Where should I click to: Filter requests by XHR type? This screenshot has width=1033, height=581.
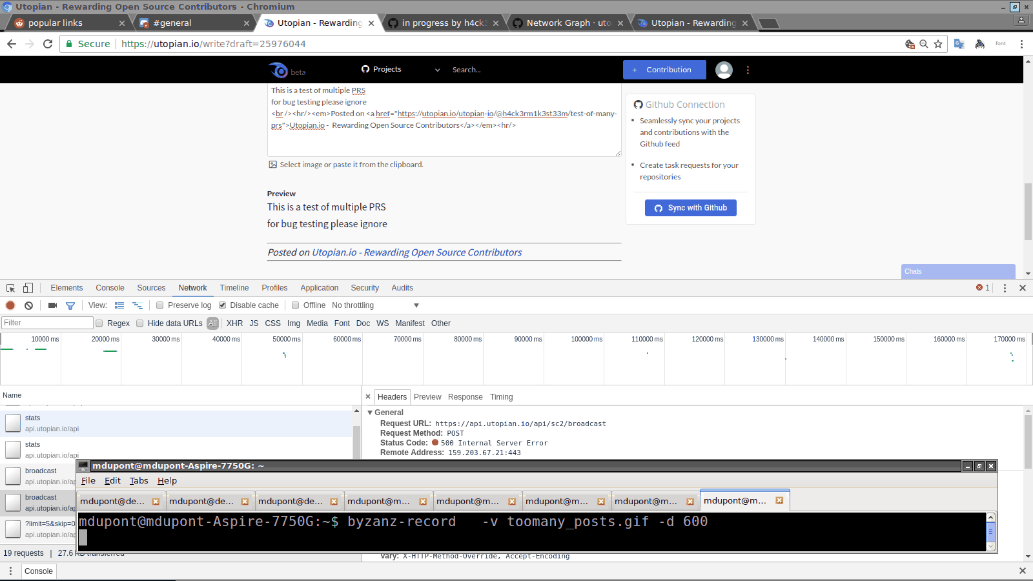click(x=234, y=323)
